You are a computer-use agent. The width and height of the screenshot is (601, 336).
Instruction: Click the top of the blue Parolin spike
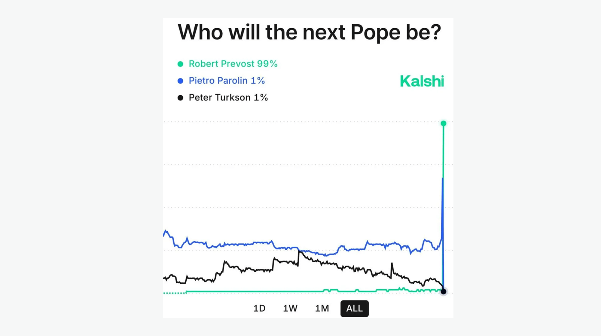(442, 179)
